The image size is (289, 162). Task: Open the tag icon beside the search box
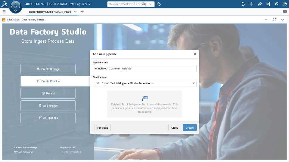coord(159,4)
